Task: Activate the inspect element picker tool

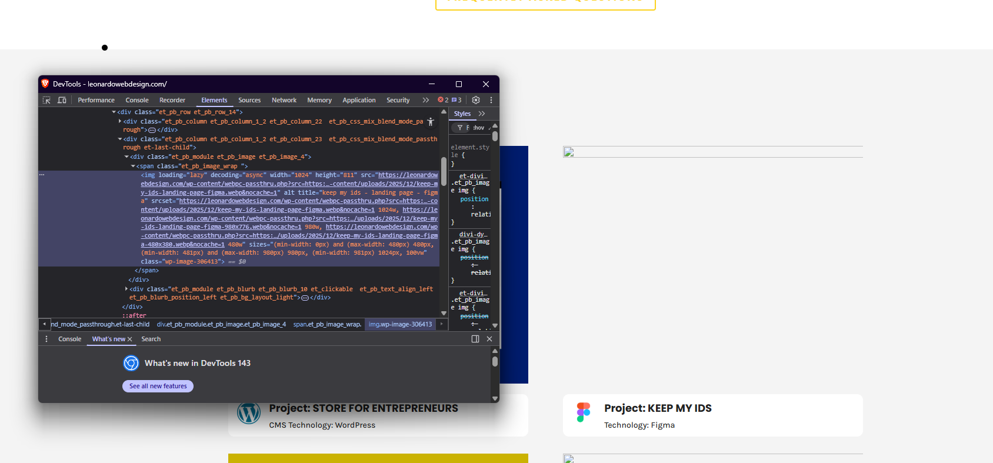Action: (x=46, y=100)
